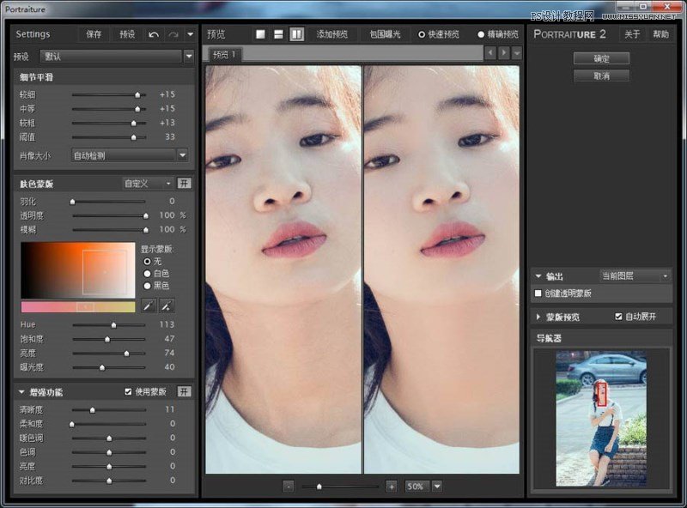Open the 帮助 menu item

(662, 35)
